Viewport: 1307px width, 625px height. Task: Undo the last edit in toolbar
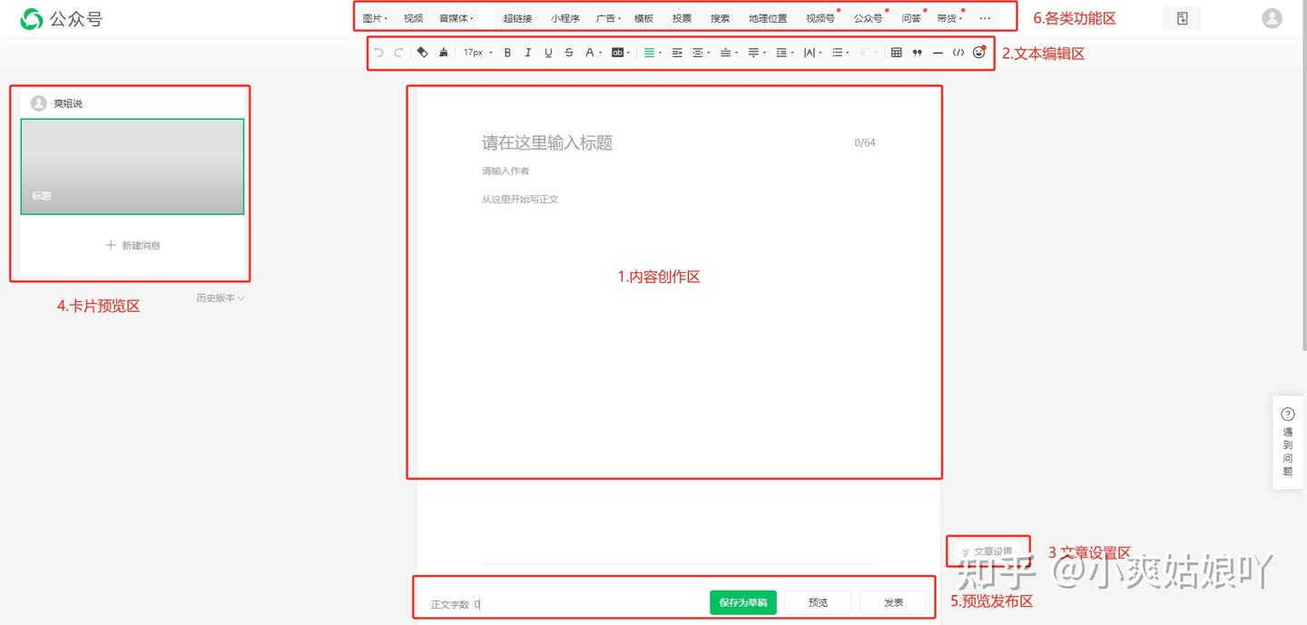pos(378,53)
